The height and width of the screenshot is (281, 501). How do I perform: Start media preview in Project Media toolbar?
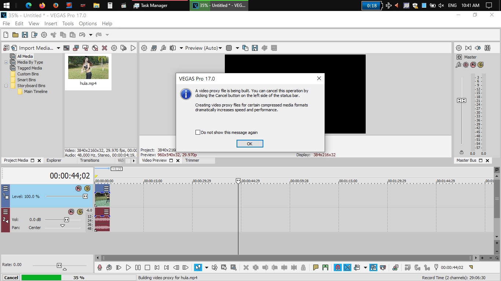[133, 48]
